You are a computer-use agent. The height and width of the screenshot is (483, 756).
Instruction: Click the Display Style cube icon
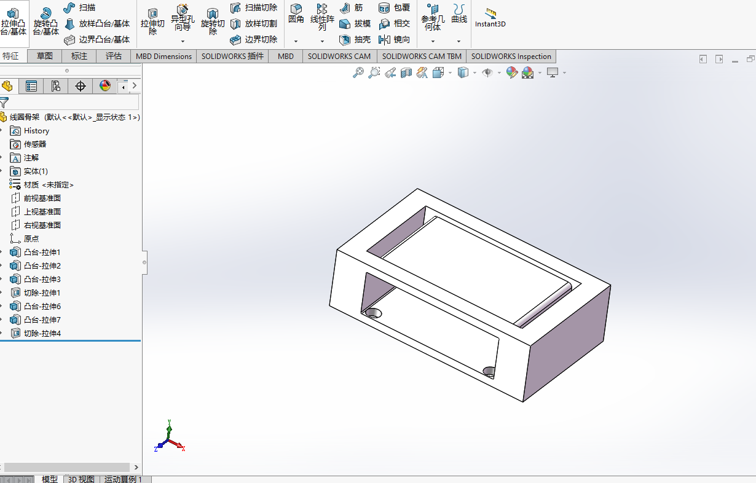tap(463, 73)
